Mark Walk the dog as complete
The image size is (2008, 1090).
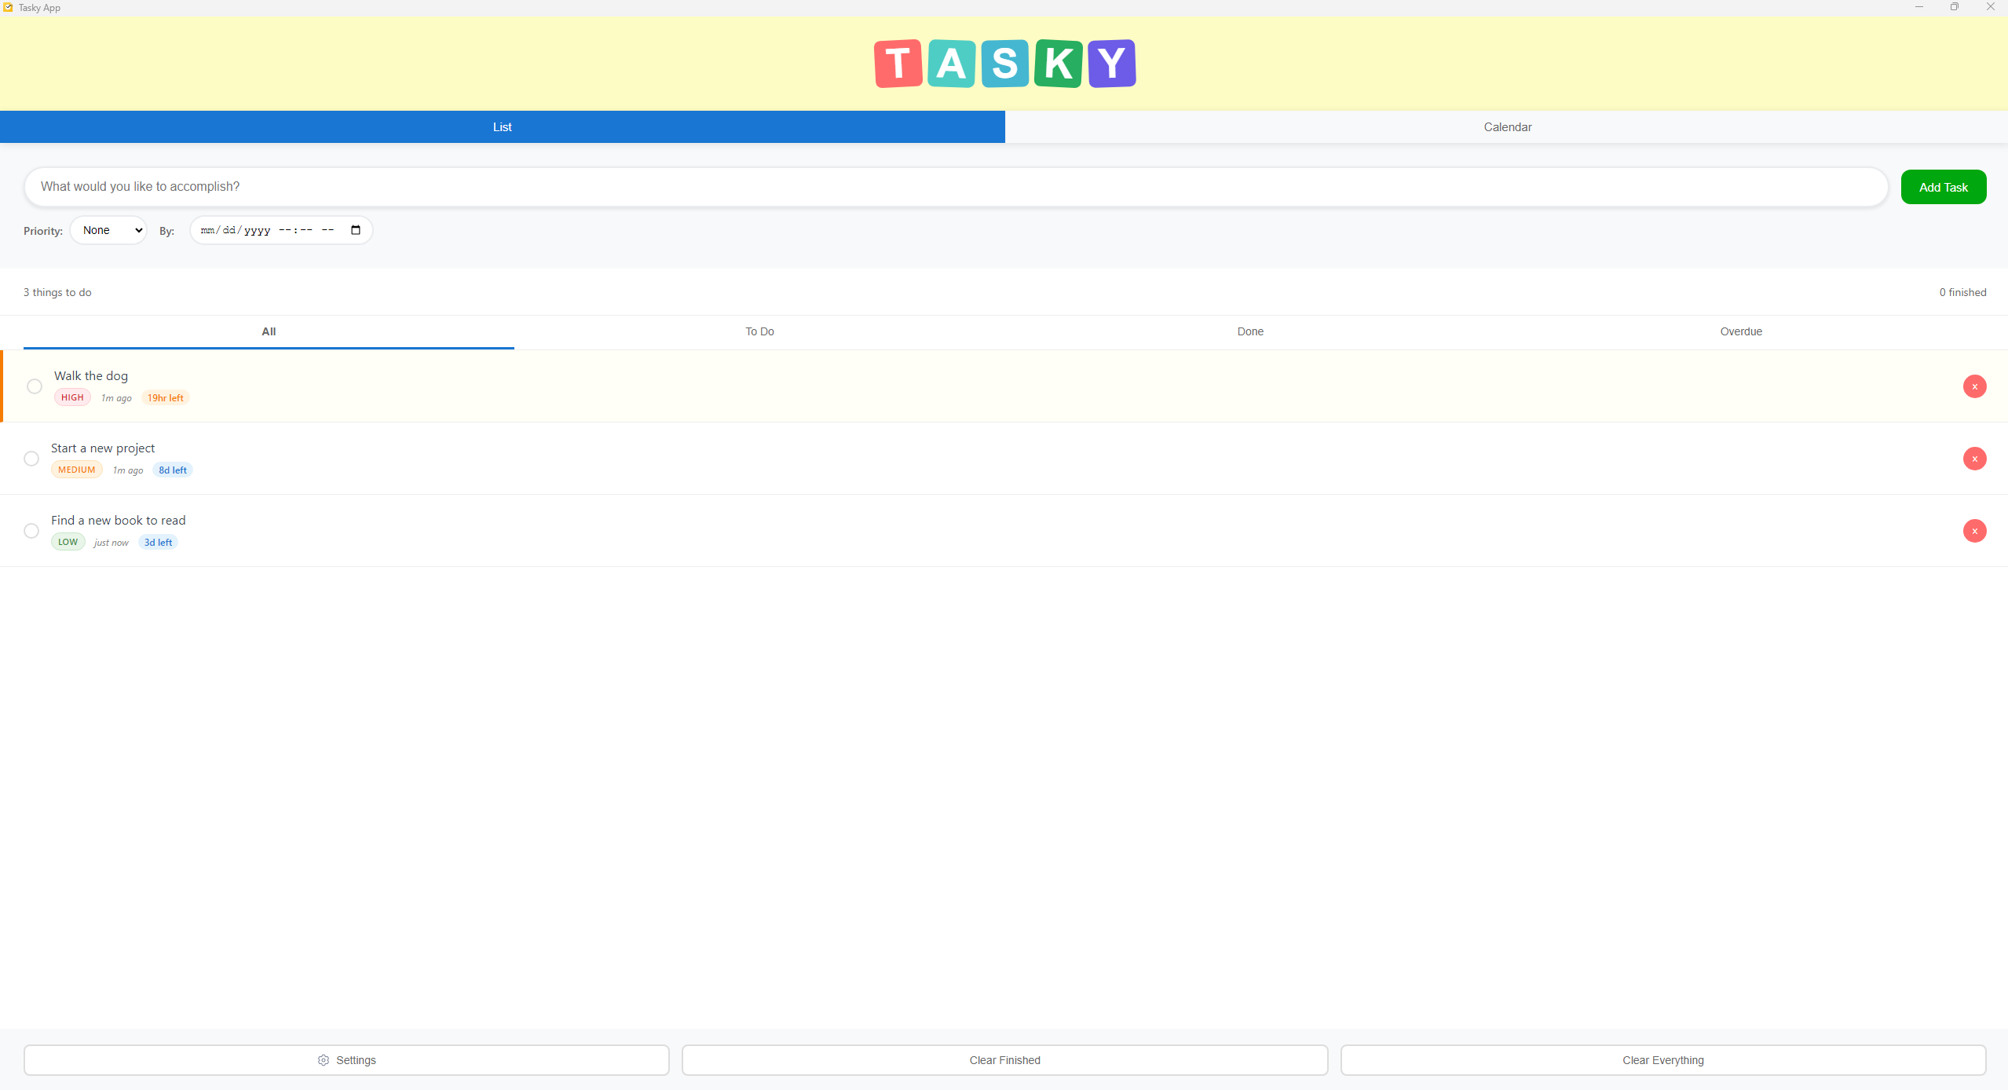[35, 386]
